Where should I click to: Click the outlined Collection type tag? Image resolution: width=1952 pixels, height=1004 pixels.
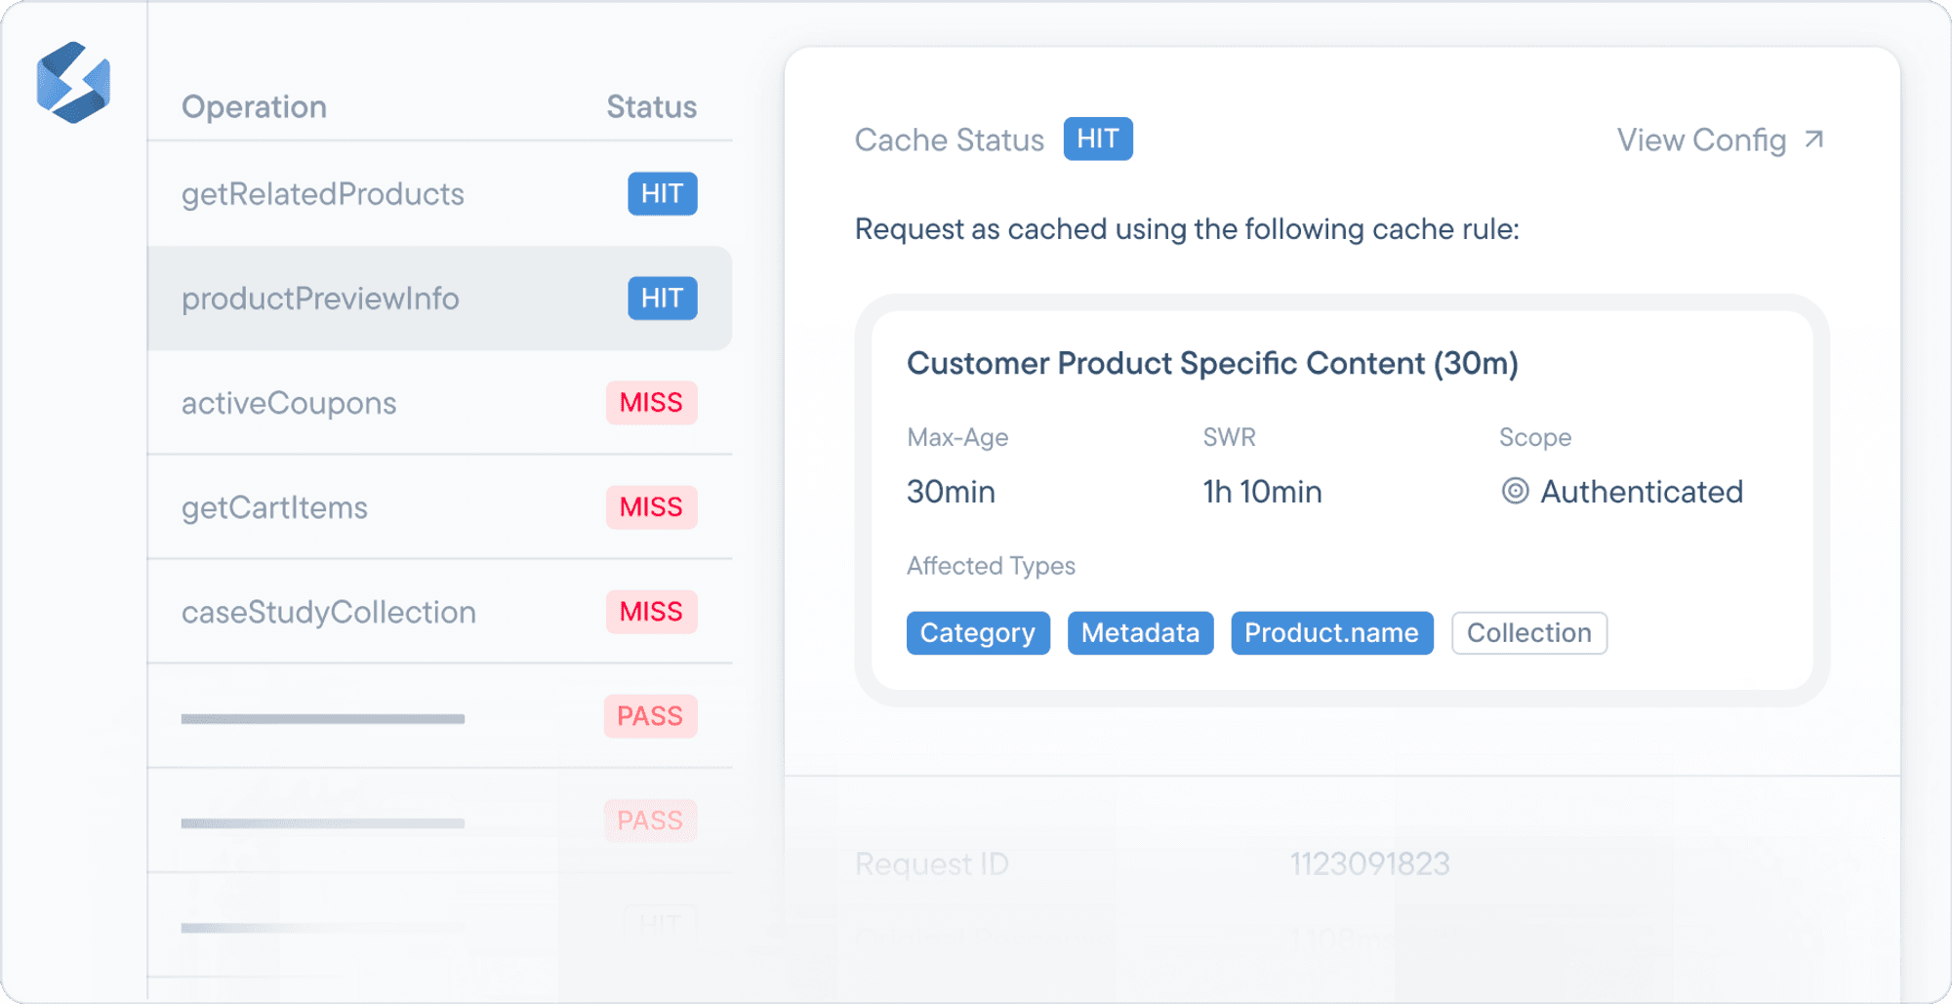point(1528,633)
